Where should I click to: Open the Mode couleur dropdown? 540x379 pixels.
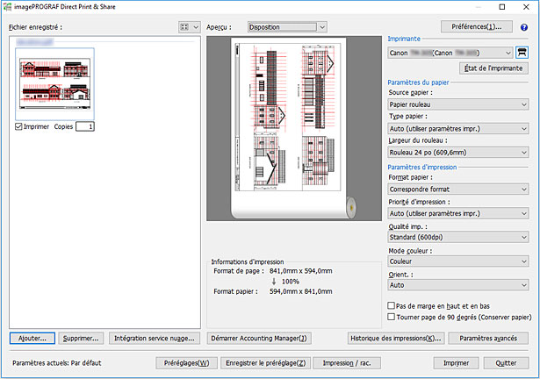pos(459,260)
